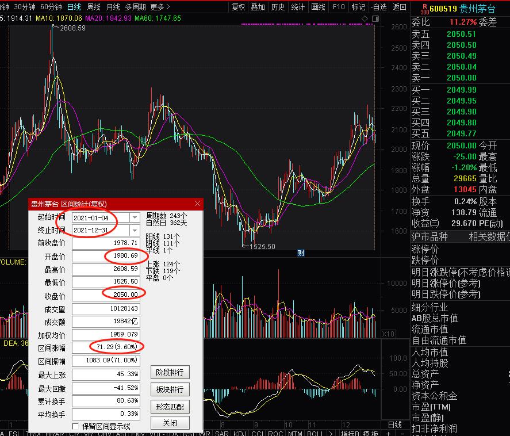Image resolution: width=510 pixels, height=436 pixels.
Task: Select the MACD tab BOLL indicator
Action: pyautogui.click(x=314, y=433)
